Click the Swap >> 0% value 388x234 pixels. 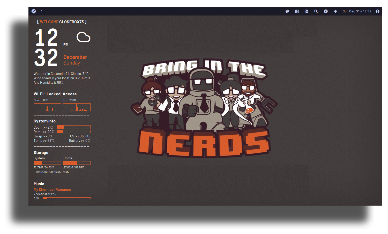pos(43,136)
